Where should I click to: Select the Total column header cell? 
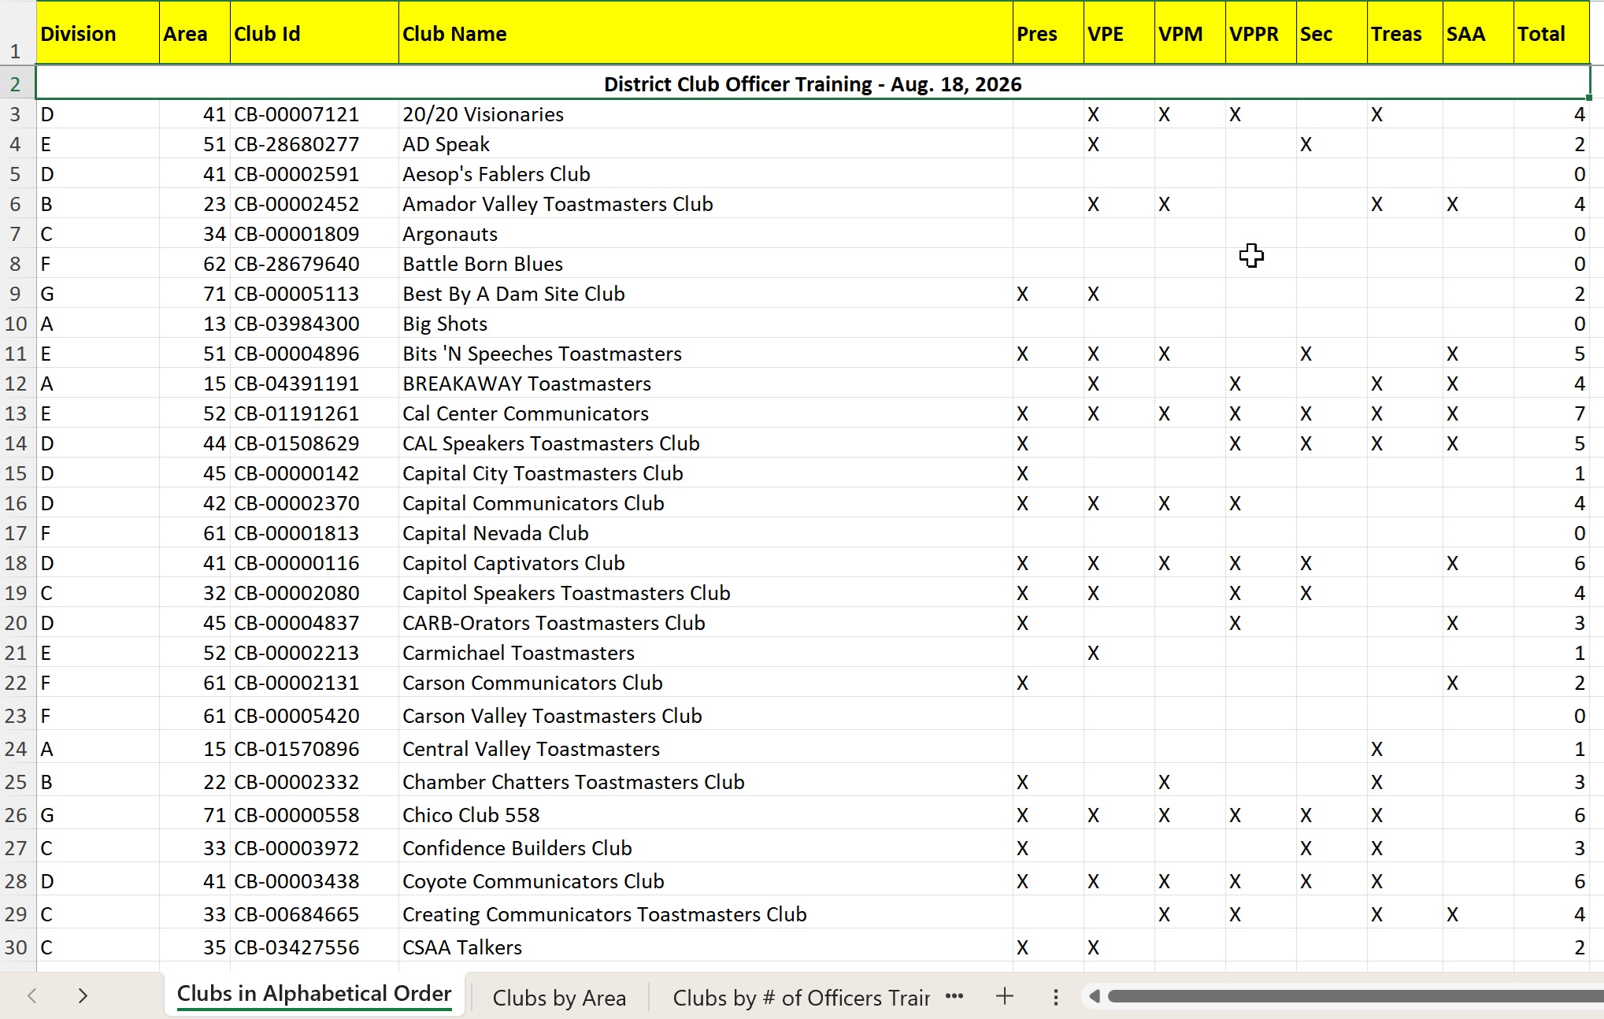click(1551, 33)
